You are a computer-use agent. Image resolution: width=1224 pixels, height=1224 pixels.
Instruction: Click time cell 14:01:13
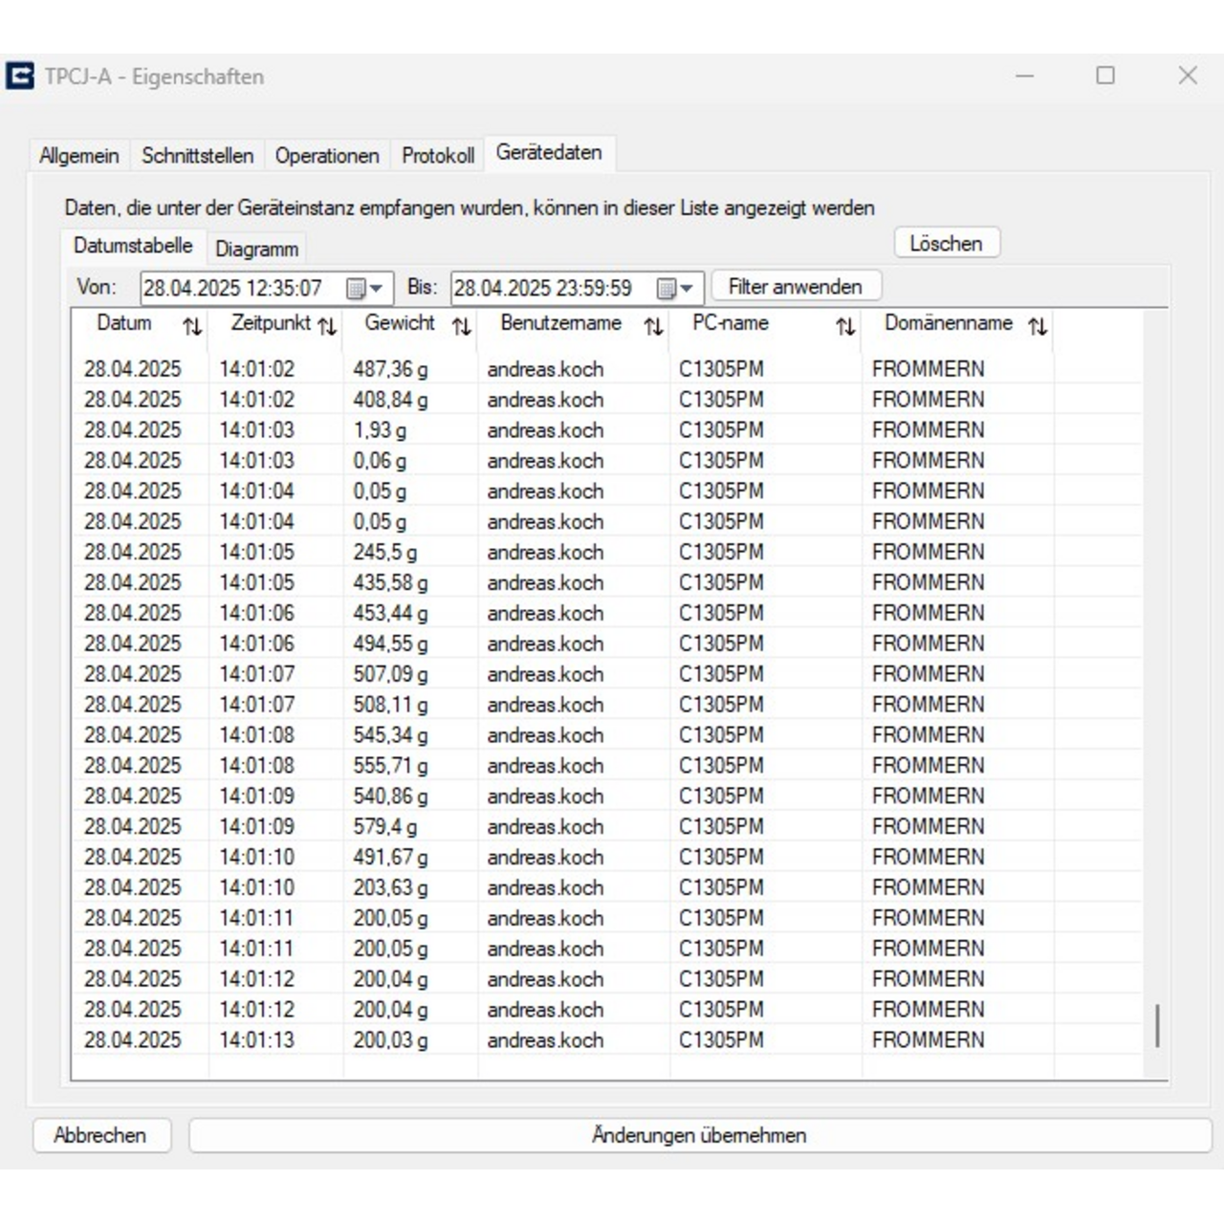tap(256, 1040)
